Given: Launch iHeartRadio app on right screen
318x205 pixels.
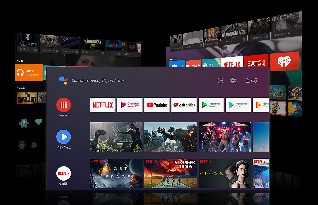Looking at the screenshot, I should coord(284,61).
